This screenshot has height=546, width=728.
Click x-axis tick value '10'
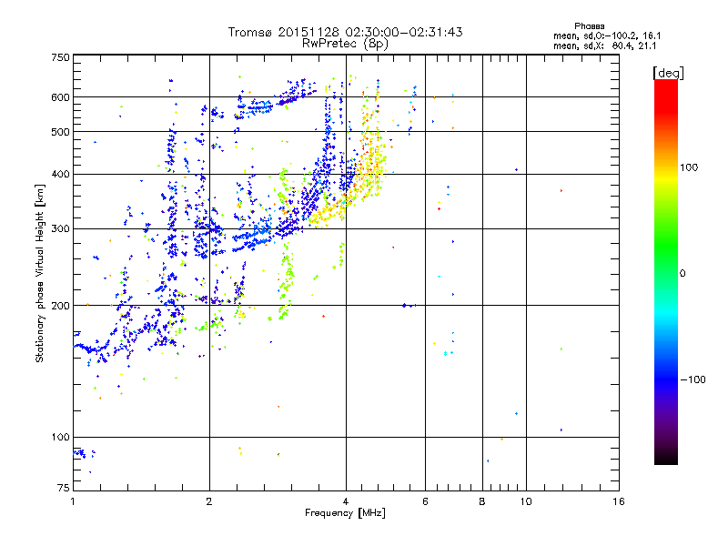point(526,501)
